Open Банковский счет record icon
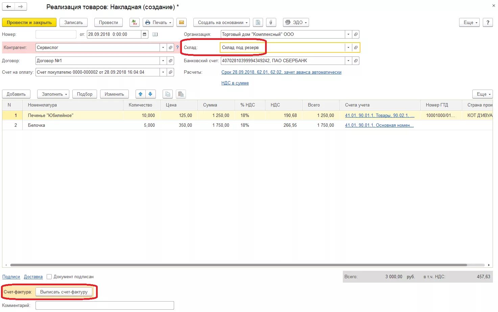The width and height of the screenshot is (498, 312). point(356,61)
